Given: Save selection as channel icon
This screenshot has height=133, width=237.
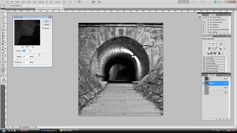Looking at the screenshot, I should [220, 119].
